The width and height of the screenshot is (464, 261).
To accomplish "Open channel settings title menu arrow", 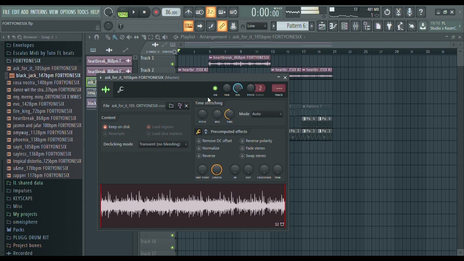I will (x=101, y=78).
